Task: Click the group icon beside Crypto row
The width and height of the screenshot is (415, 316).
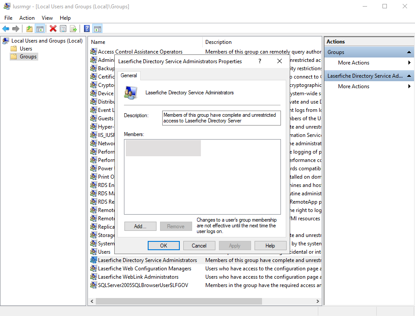Action: point(94,85)
